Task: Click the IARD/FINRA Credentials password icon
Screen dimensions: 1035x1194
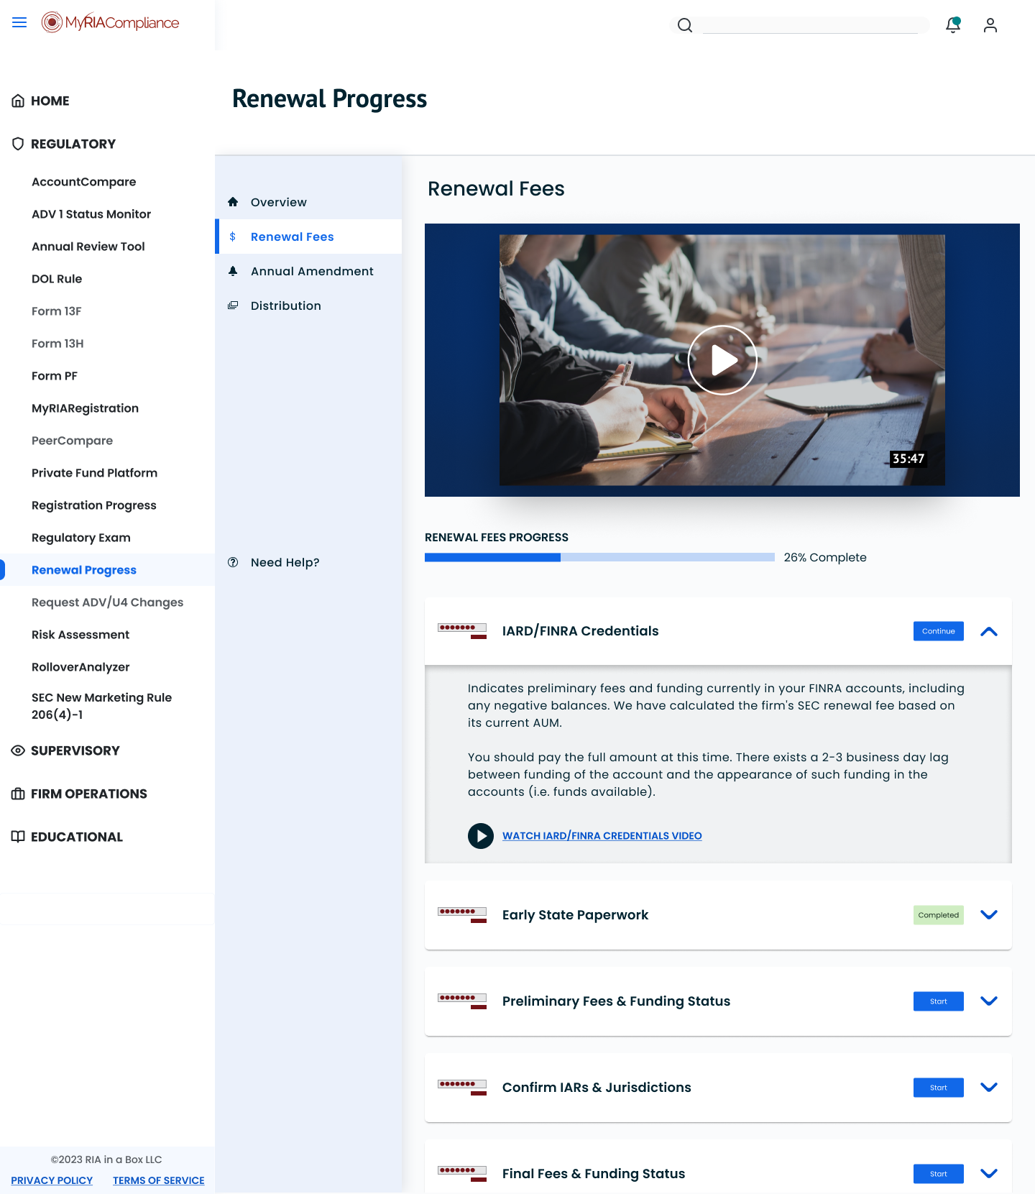Action: click(x=462, y=631)
